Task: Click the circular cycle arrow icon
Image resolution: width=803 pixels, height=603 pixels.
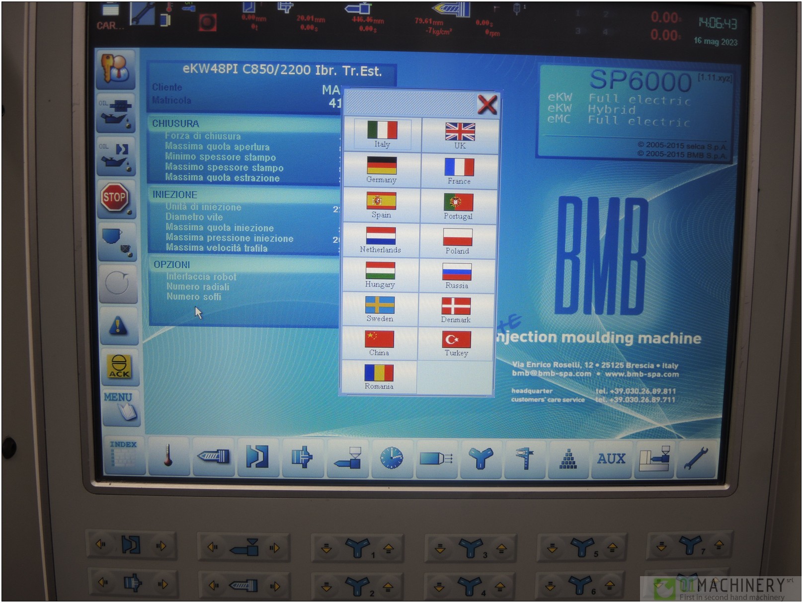Action: pyautogui.click(x=118, y=284)
